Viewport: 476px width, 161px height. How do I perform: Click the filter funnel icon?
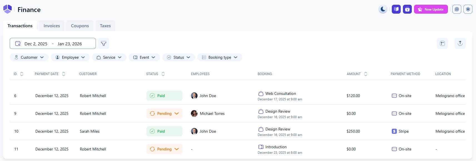pyautogui.click(x=104, y=43)
